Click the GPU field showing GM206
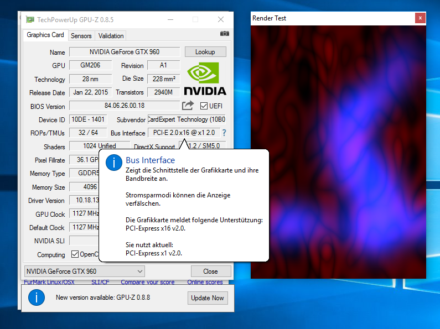Image resolution: width=440 pixels, height=329 pixels. [90, 65]
